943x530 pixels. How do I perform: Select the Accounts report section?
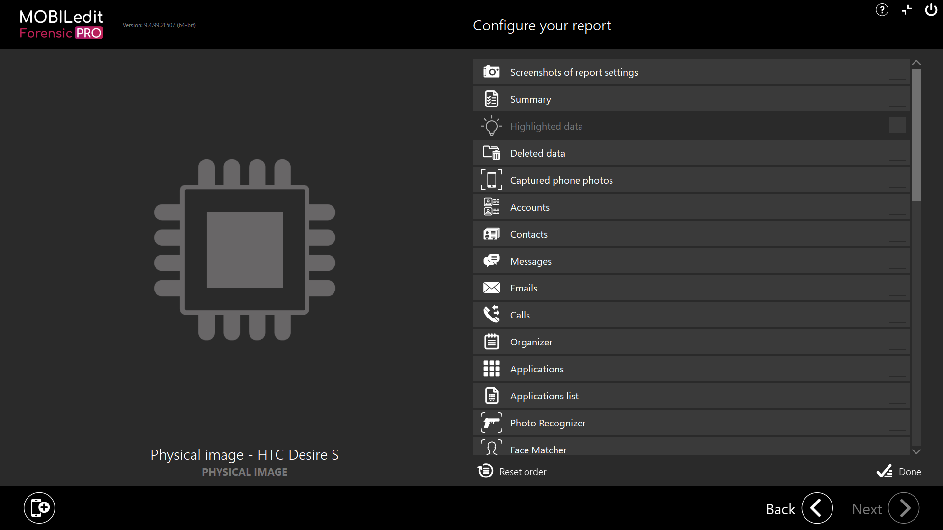pyautogui.click(x=690, y=207)
